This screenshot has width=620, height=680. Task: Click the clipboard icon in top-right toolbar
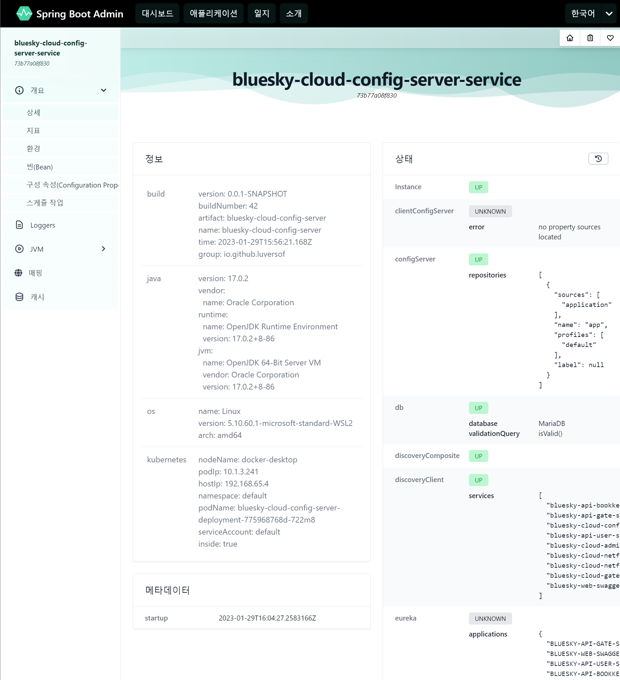tap(590, 38)
